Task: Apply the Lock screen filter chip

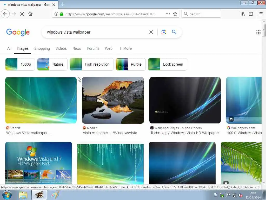Action: point(168,64)
